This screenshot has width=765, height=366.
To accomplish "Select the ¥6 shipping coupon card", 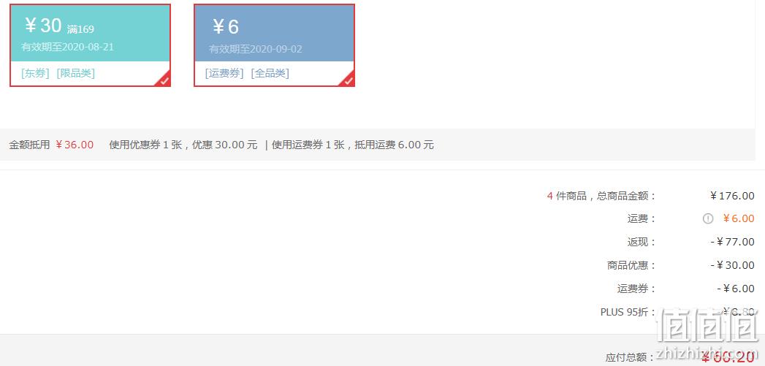I will 274,45.
